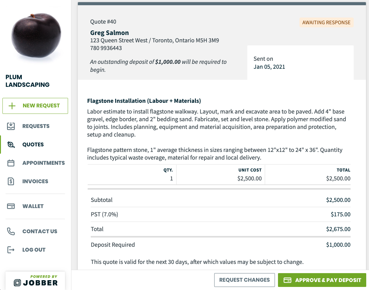
Task: Click the Requests inbox tray icon
Action: 11,126
